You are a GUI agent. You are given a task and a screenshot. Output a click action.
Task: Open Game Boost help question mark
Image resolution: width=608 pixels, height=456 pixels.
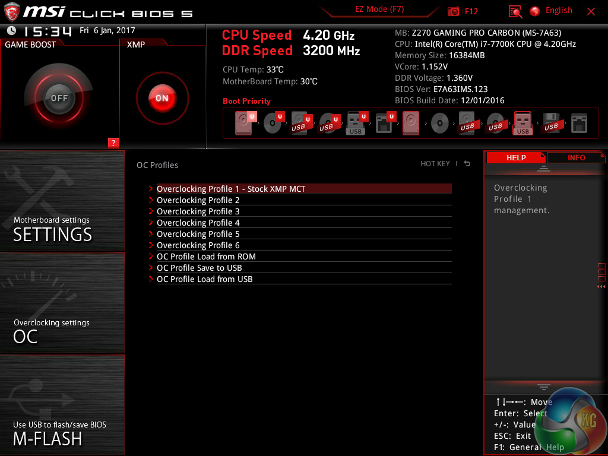point(113,142)
